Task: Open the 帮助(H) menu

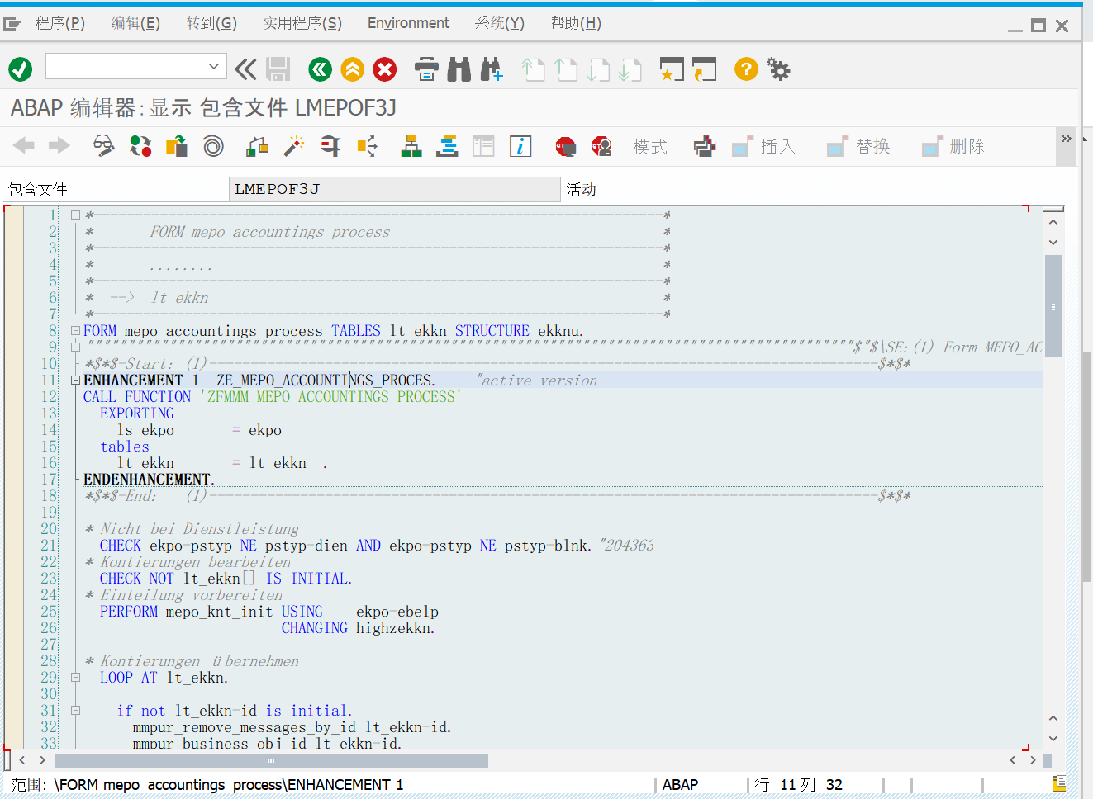Action: coord(576,23)
